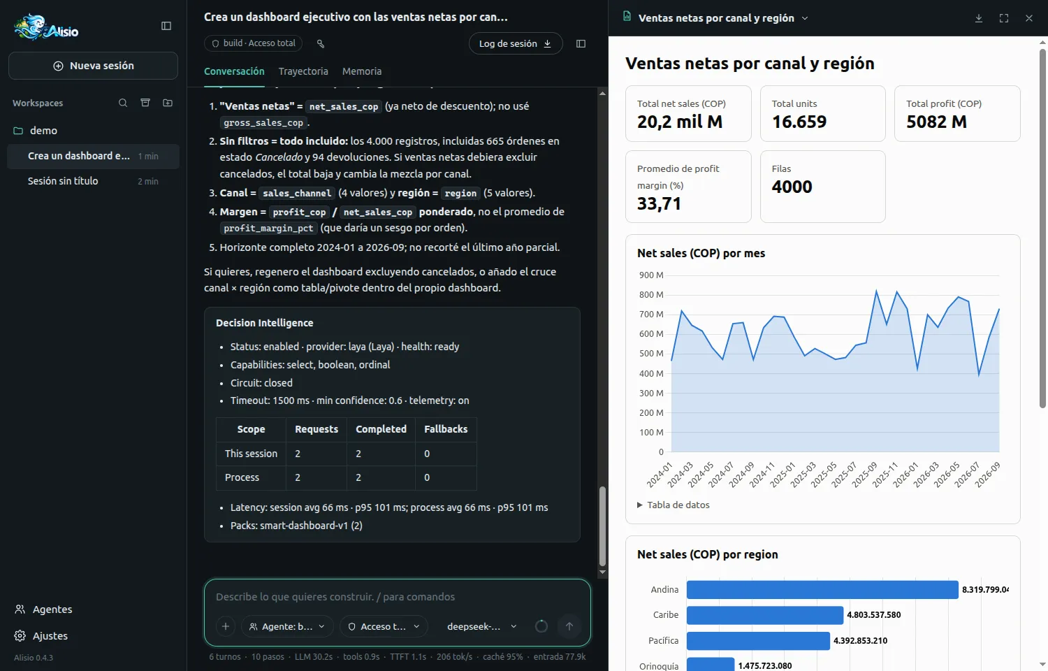The height and width of the screenshot is (671, 1048).
Task: Open the workspace archive icon
Action: tap(145, 103)
